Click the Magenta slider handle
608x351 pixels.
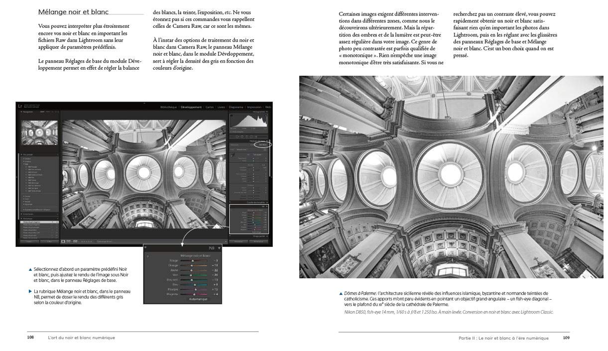[195, 294]
